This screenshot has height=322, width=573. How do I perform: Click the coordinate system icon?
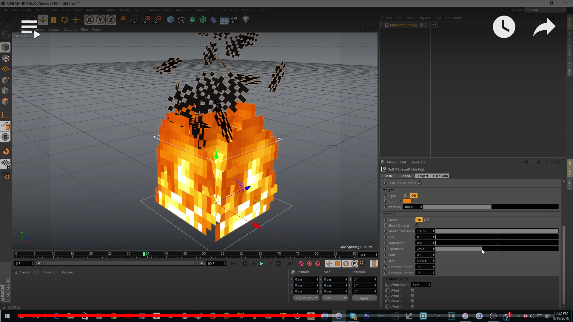pyautogui.click(x=123, y=20)
